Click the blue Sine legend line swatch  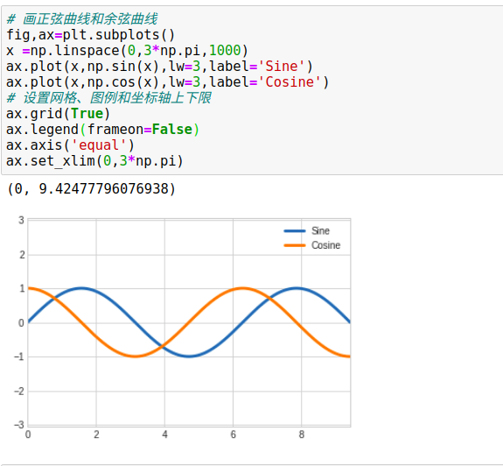(x=295, y=231)
